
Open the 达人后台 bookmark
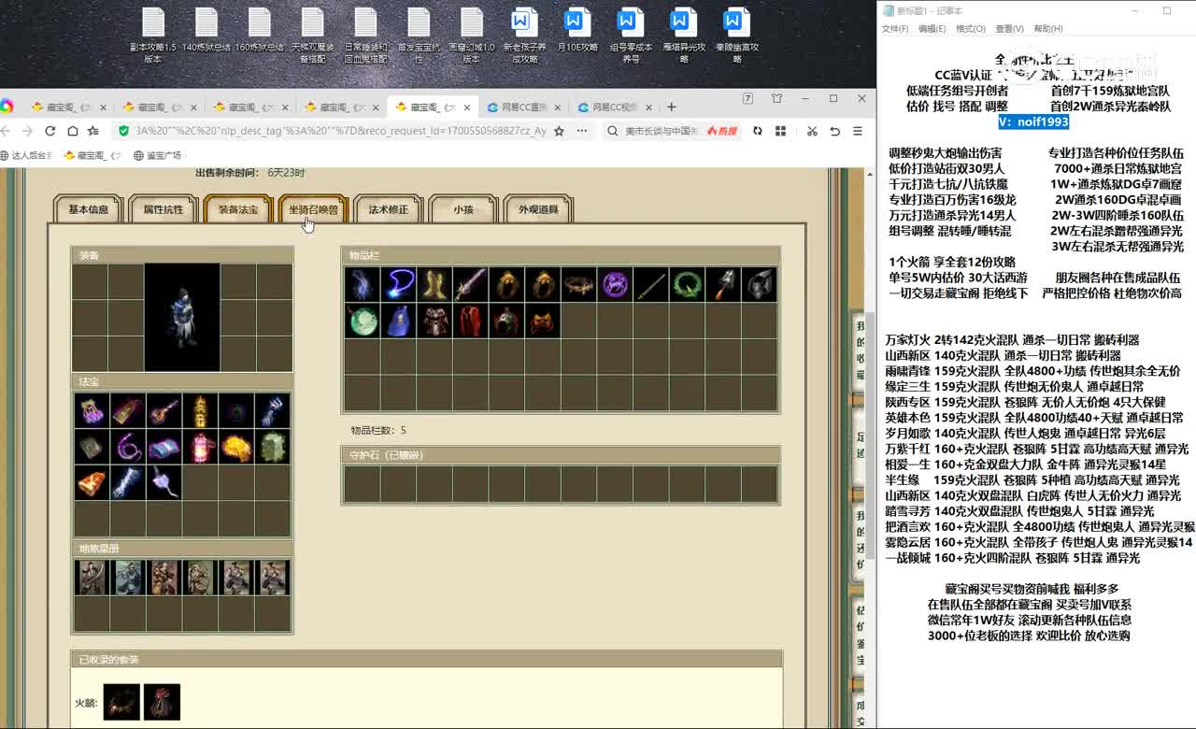coord(26,155)
